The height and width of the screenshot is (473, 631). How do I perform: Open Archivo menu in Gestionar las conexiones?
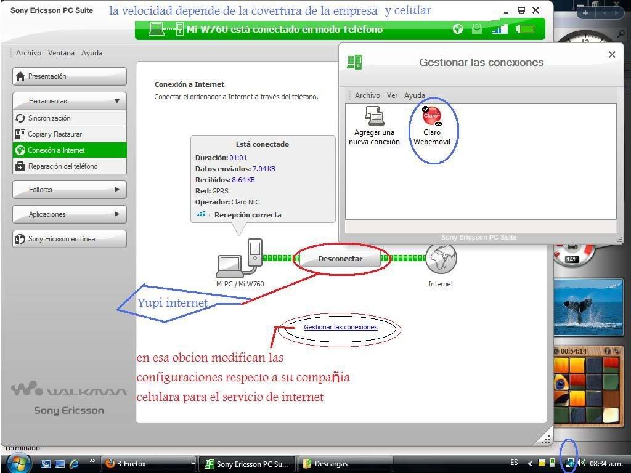[367, 95]
